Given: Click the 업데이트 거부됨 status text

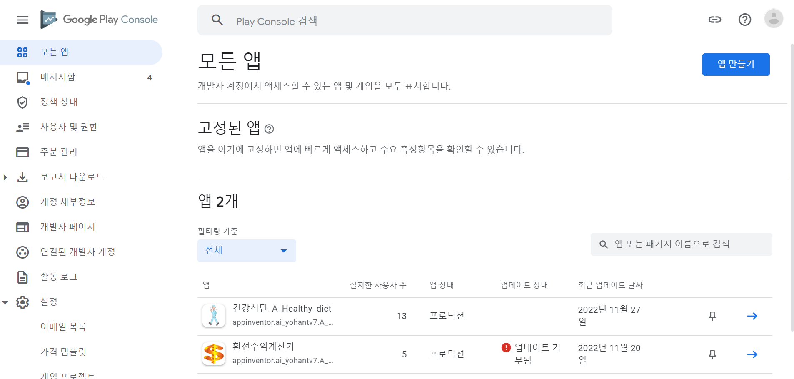Looking at the screenshot, I should [x=537, y=354].
